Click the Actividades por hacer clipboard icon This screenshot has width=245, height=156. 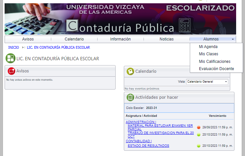130,97
